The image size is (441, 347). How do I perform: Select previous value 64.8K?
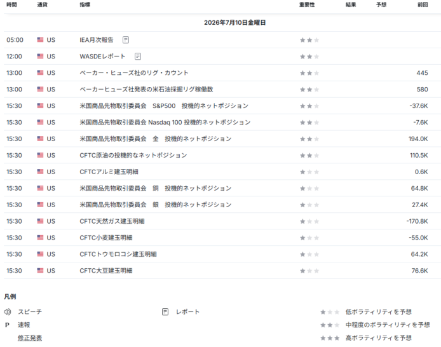point(419,188)
